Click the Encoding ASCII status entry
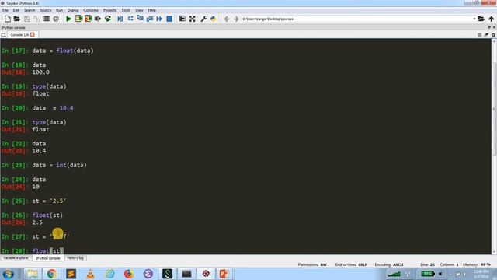Screen dimensions: 497x280 tap(389, 264)
